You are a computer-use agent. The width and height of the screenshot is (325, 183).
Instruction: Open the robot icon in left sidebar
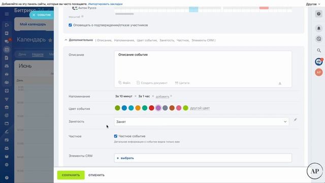(7, 148)
